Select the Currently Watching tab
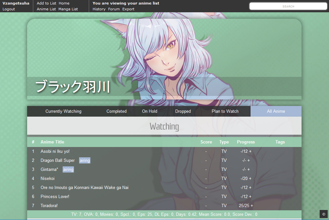329x220 pixels. [63, 111]
